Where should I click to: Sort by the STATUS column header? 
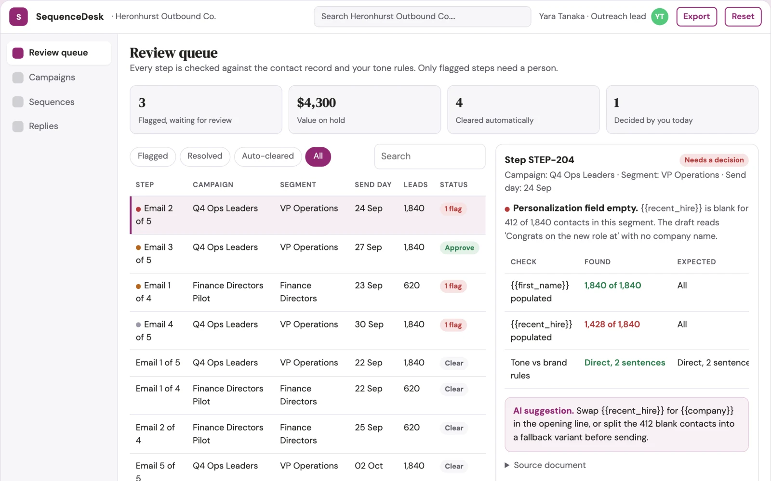click(453, 185)
